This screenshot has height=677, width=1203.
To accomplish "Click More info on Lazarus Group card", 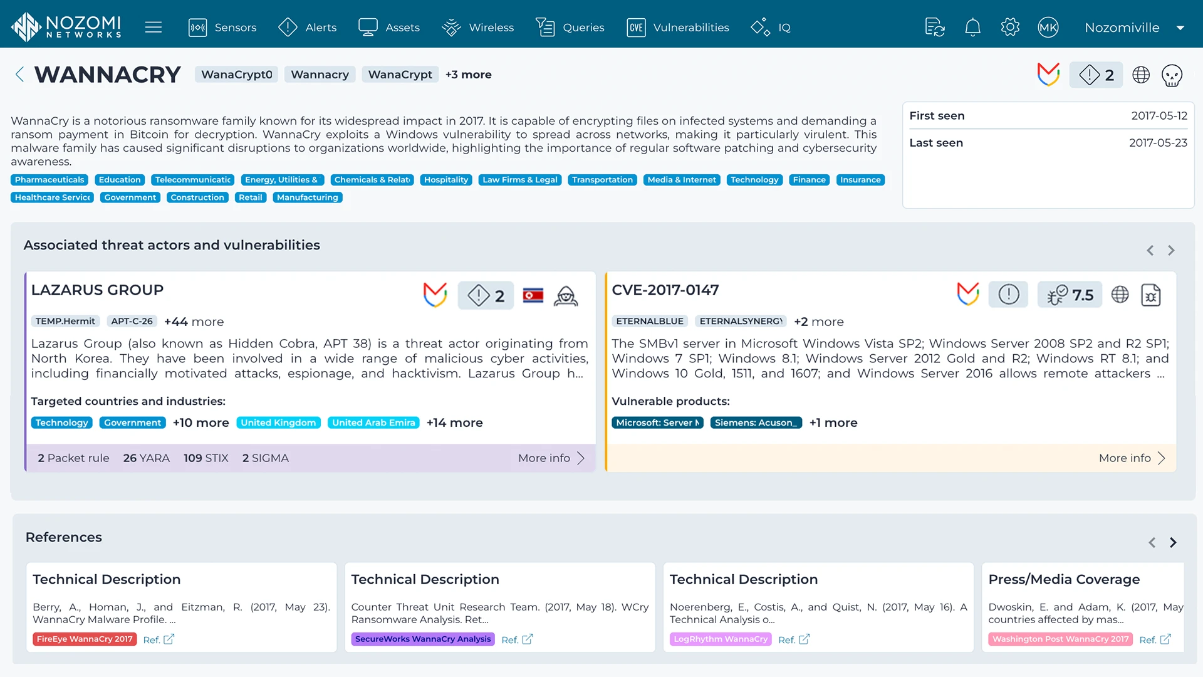I will (x=551, y=458).
